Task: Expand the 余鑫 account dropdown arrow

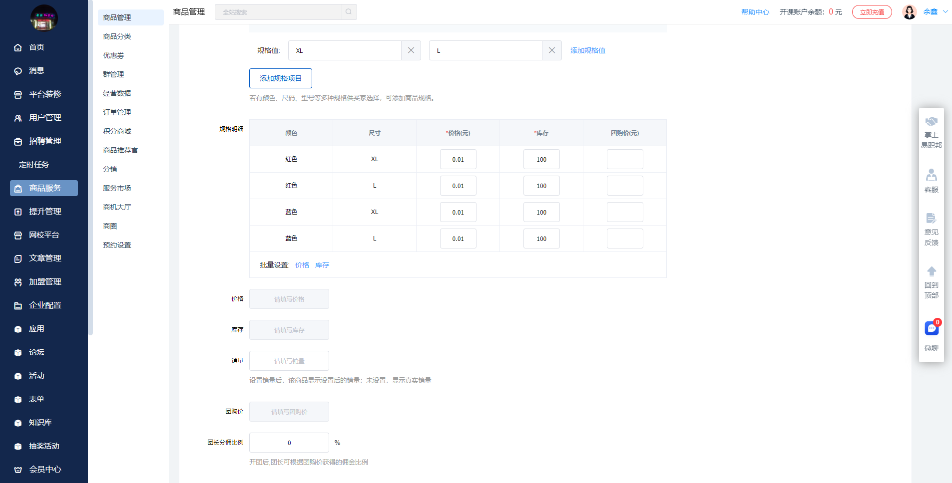Action: [945, 12]
